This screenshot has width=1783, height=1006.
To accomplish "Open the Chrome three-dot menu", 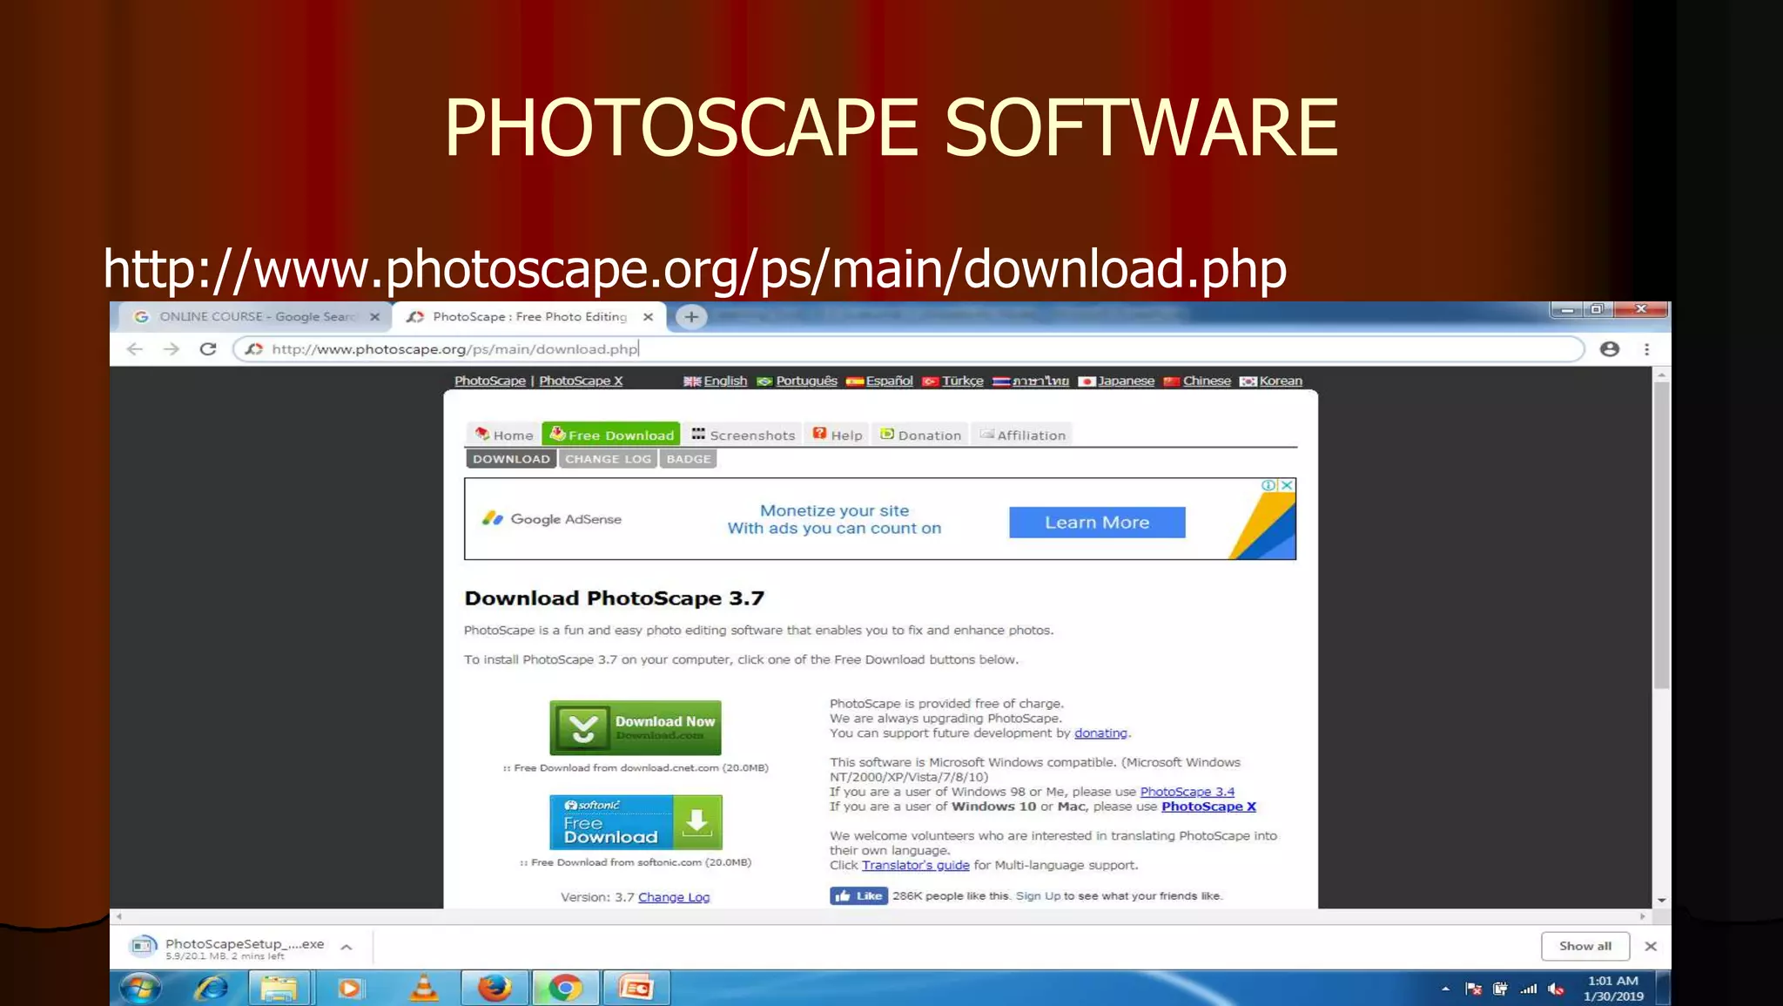I will click(x=1646, y=349).
